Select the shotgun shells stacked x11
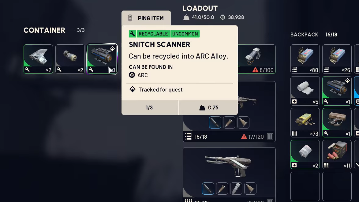The width and height of the screenshot is (359, 202). [337, 155]
